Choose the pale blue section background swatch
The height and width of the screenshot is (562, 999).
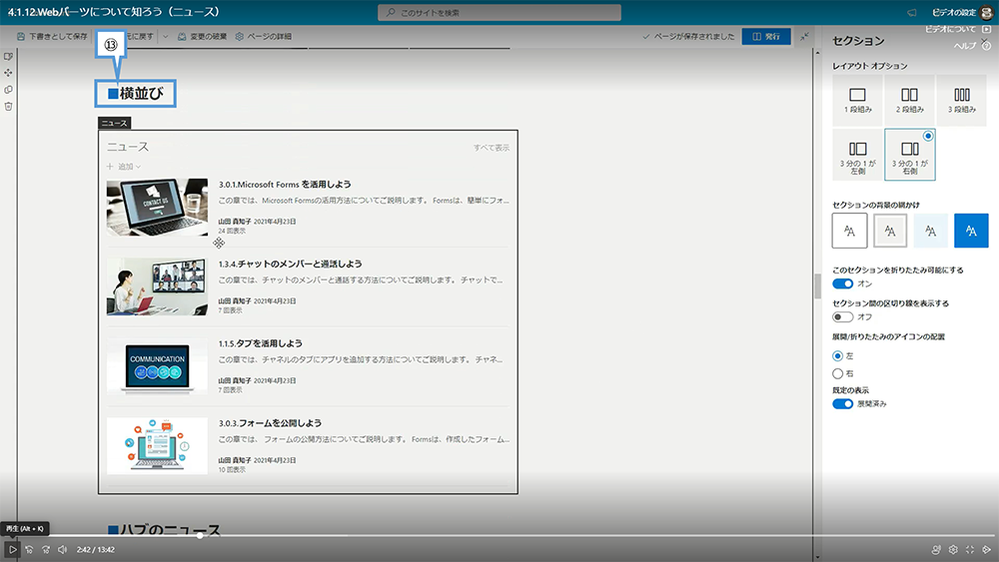click(930, 231)
